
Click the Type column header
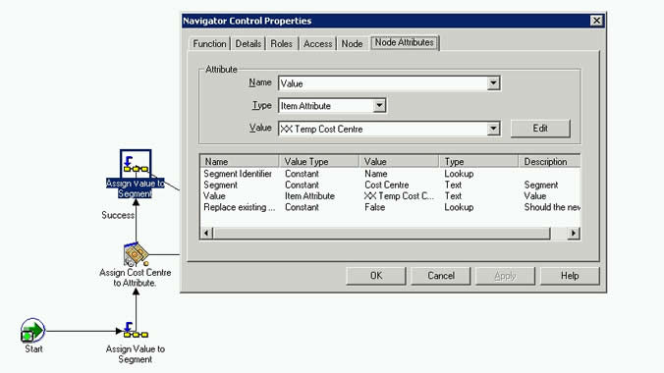478,161
